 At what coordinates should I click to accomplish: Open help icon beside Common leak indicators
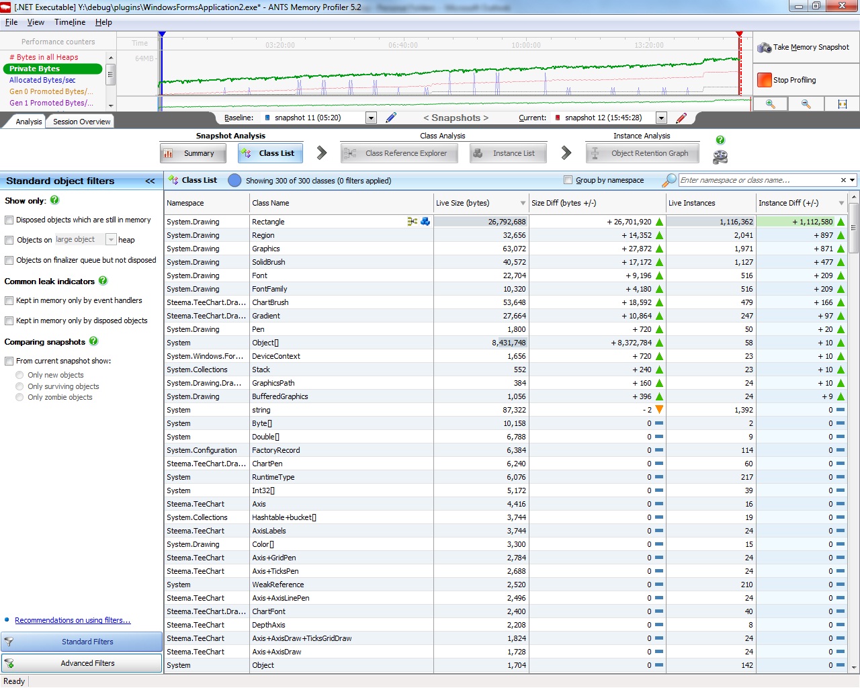pos(103,281)
